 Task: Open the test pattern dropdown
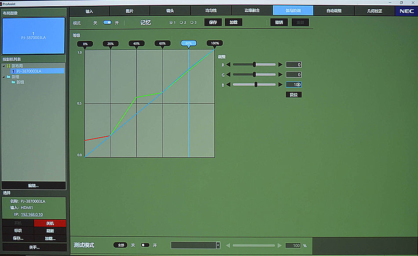click(218, 245)
